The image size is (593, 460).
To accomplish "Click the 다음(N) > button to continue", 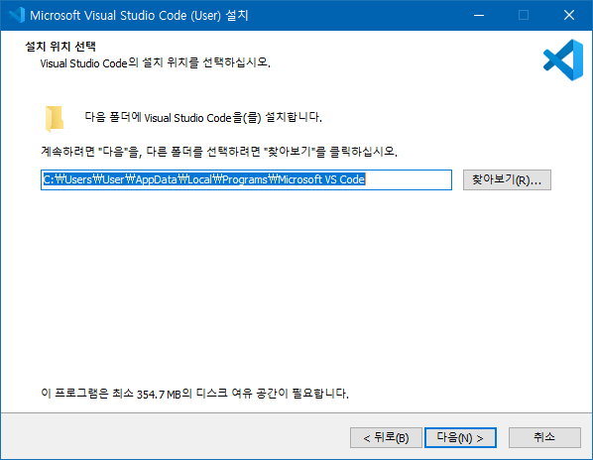I will click(x=460, y=438).
